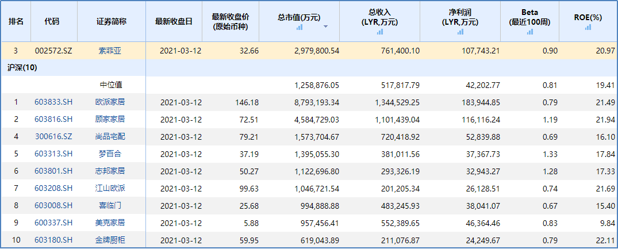Click ROE value 20.97
This screenshot has width=618, height=249.
click(606, 51)
